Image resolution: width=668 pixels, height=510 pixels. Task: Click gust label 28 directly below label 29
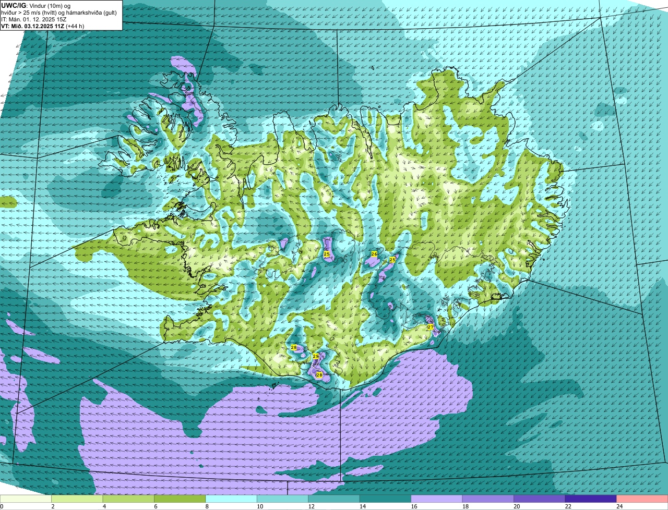[x=319, y=375]
